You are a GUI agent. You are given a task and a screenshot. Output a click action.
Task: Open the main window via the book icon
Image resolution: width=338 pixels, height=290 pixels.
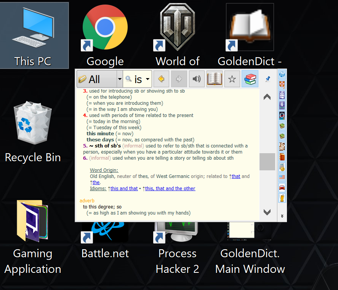point(214,79)
